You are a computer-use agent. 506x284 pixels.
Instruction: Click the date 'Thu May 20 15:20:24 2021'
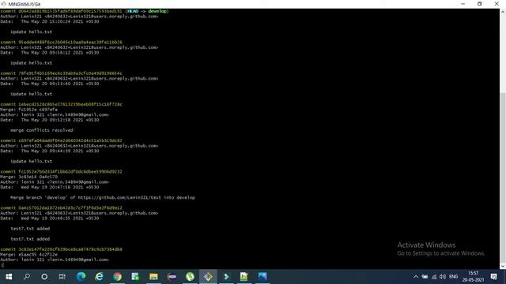tap(52, 21)
